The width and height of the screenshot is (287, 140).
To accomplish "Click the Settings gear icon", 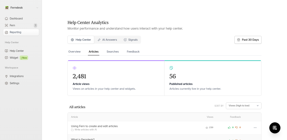I will (x=6, y=83).
